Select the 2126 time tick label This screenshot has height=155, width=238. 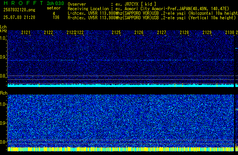pyautogui.click(x=139, y=33)
